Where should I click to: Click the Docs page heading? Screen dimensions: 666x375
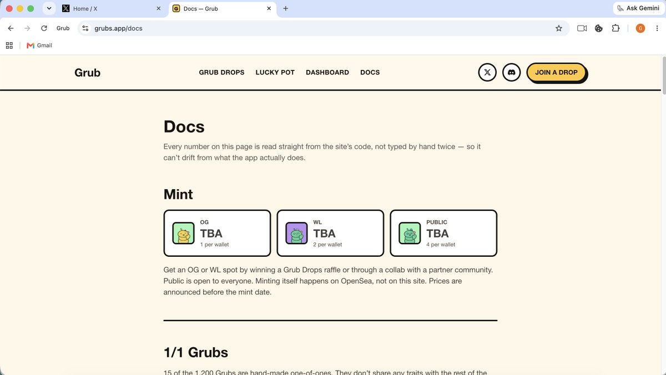184,126
